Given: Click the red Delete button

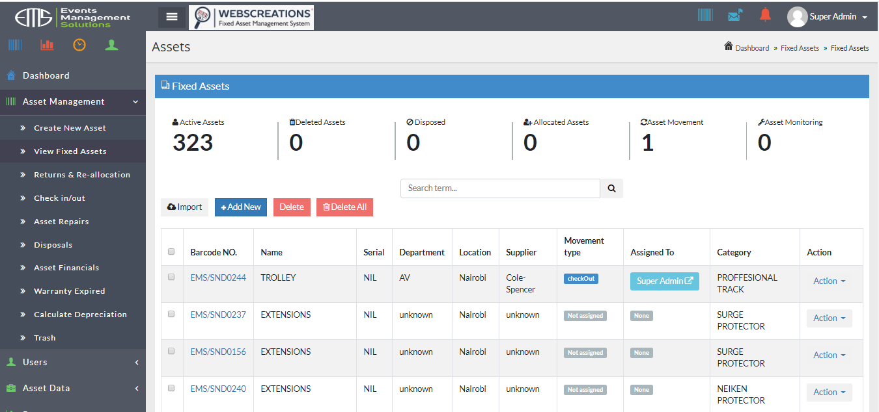Looking at the screenshot, I should click(292, 207).
